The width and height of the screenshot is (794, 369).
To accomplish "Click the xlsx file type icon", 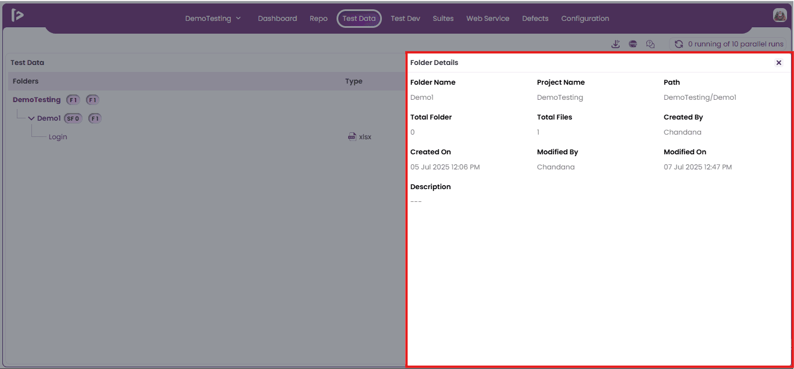I will click(352, 137).
